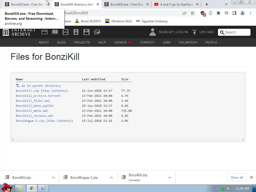This screenshot has width=256, height=192.
Task: Click the Chrome icon on the taskbar
Action: [x=32, y=188]
